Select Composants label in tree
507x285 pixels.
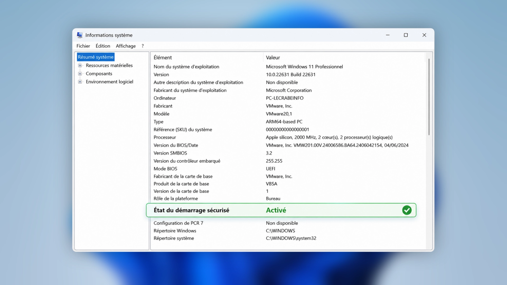[99, 74]
